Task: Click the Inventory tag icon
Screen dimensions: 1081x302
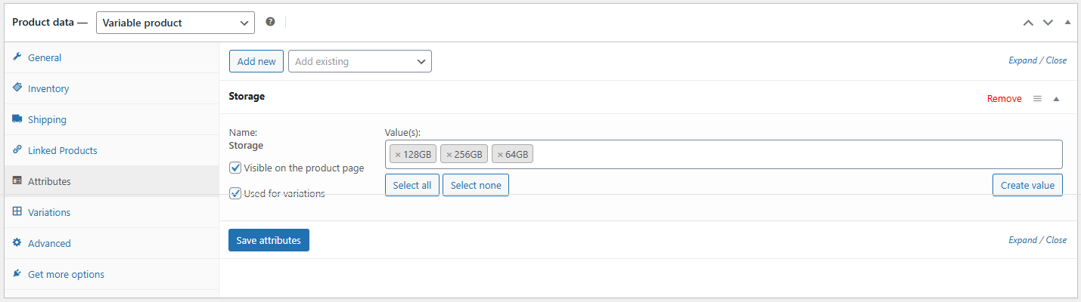Action: pos(17,88)
